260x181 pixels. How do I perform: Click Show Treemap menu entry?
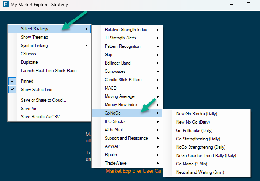tap(34, 37)
